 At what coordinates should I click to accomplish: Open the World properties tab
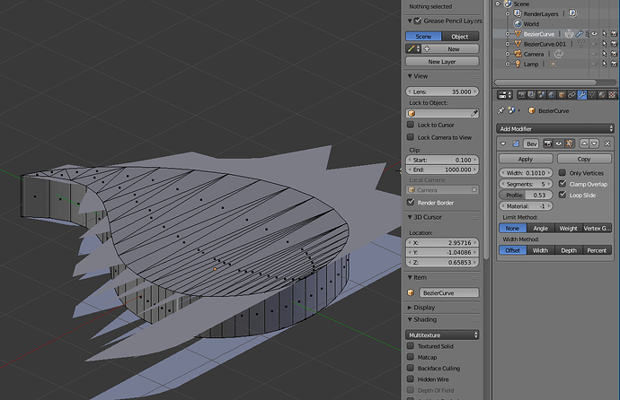(x=551, y=95)
